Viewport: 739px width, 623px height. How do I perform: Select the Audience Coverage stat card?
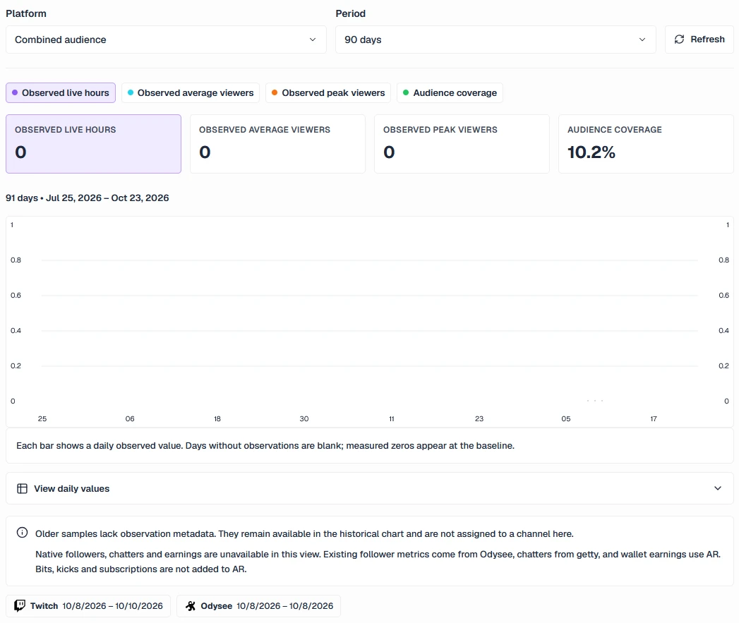(x=646, y=144)
